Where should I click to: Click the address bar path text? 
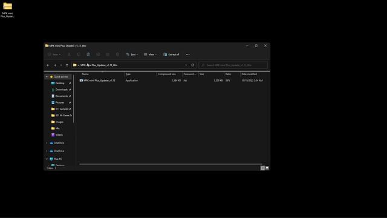tap(99, 65)
